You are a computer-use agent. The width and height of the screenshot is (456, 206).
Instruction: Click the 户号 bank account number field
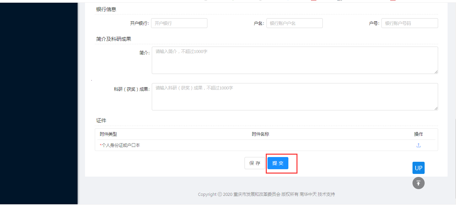[x=409, y=23]
